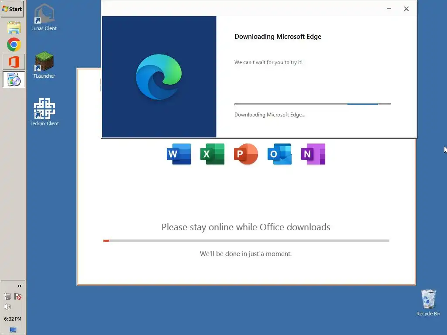The height and width of the screenshot is (335, 447).
Task: Open the Recycle Bin
Action: [428, 303]
